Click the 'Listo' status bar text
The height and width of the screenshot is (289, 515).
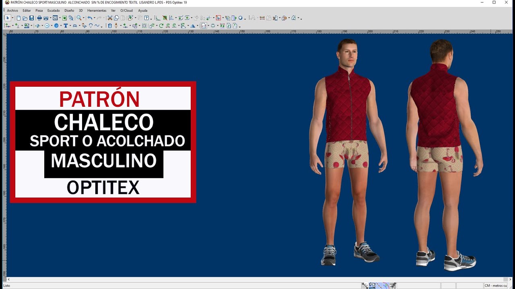(6, 285)
